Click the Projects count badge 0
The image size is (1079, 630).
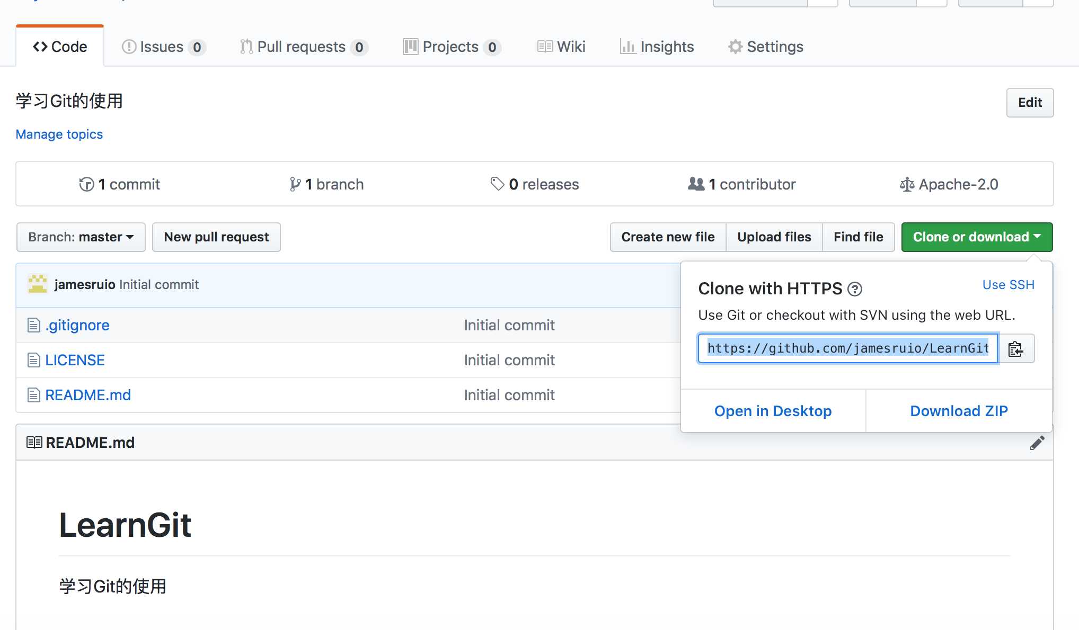(492, 48)
